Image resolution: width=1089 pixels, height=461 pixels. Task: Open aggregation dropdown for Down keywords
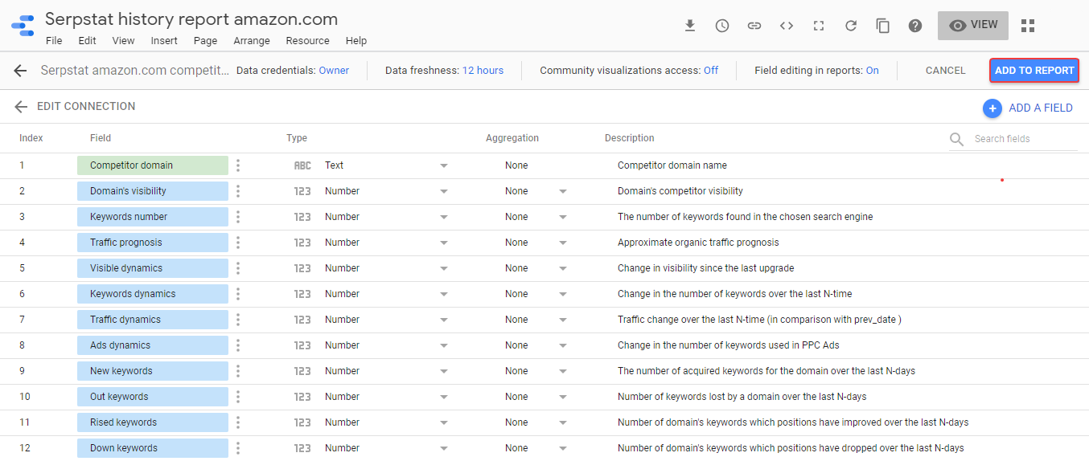coord(563,448)
